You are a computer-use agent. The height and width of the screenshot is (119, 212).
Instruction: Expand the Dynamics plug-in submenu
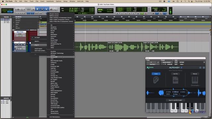(x=61, y=27)
